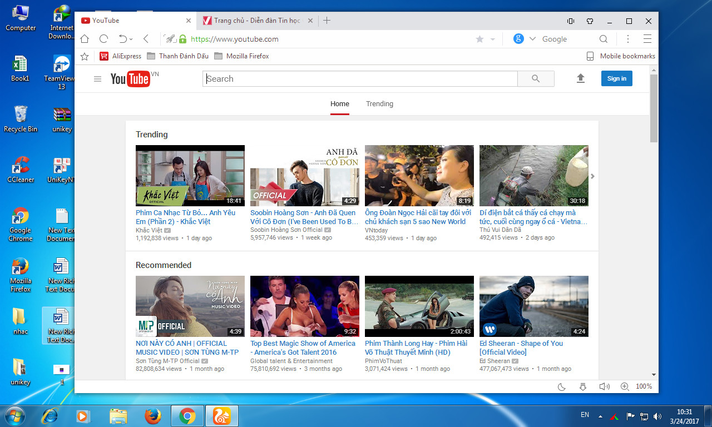Click the YouTube logo

[x=130, y=79]
